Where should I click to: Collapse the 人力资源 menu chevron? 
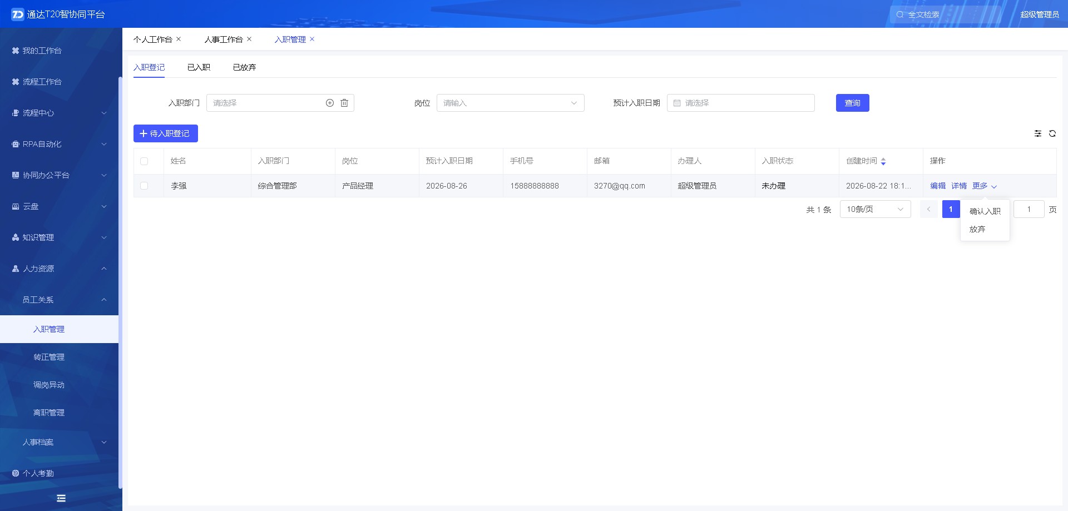(104, 269)
